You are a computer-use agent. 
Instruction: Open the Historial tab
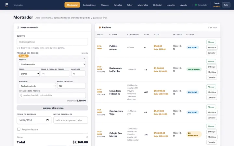[157, 5]
